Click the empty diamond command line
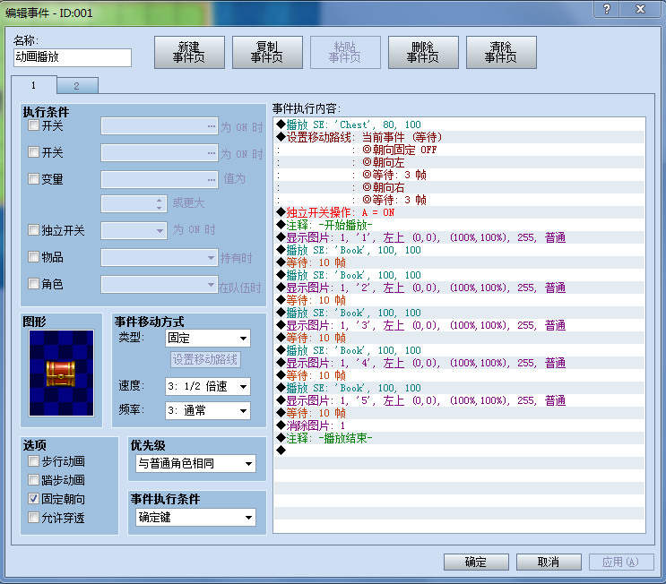Image resolution: width=666 pixels, height=584 pixels. click(459, 451)
